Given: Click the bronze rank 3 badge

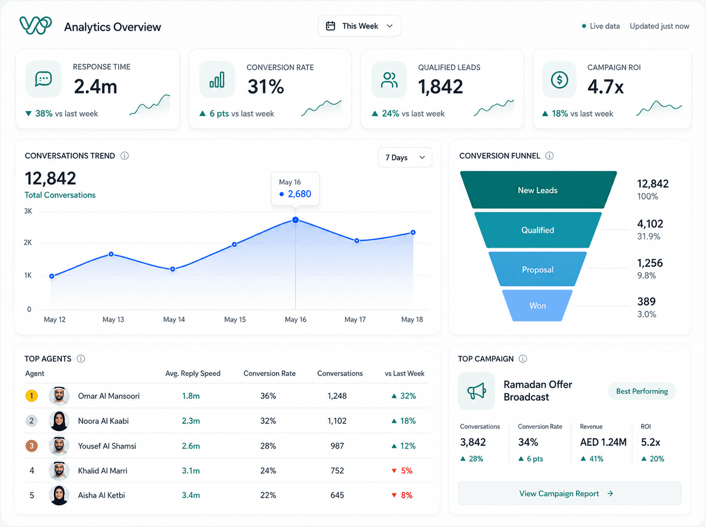Looking at the screenshot, I should 32,446.
